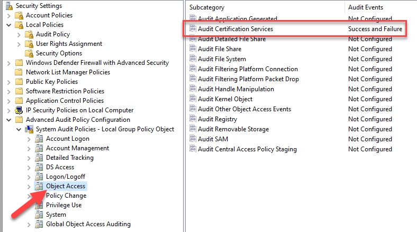Select Audit Removable Storage row
Screen dimensions: 417x232
tap(233, 129)
